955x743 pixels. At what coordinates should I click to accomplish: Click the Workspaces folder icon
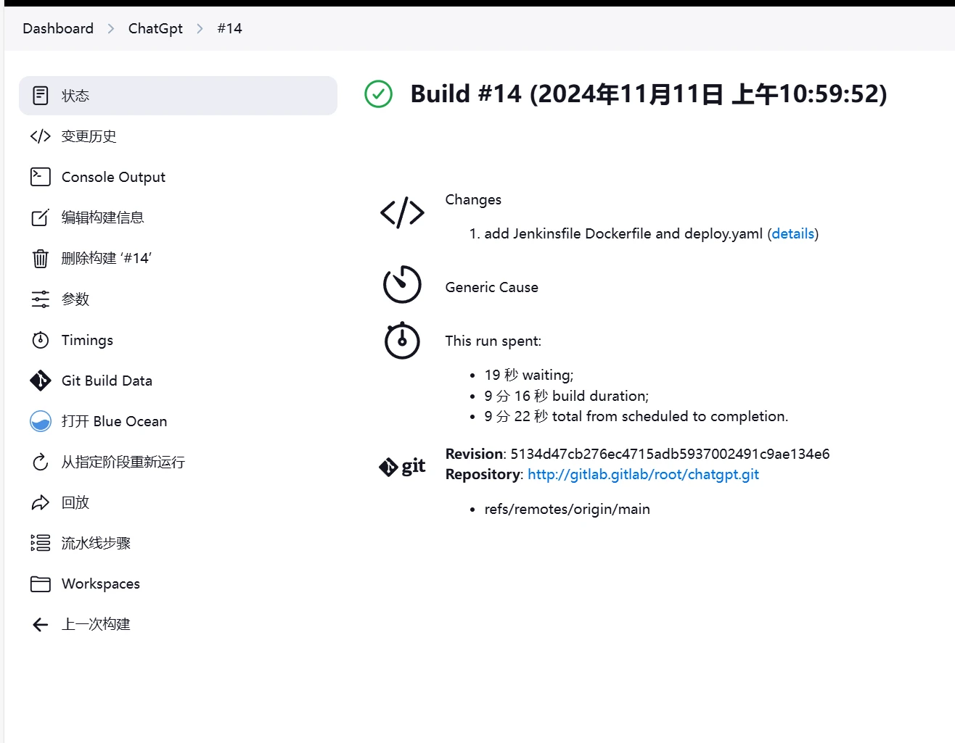coord(41,584)
